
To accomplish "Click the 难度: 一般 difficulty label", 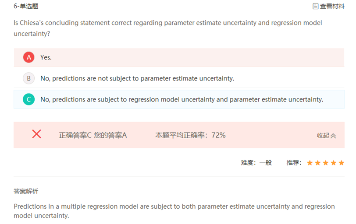I will point(256,163).
